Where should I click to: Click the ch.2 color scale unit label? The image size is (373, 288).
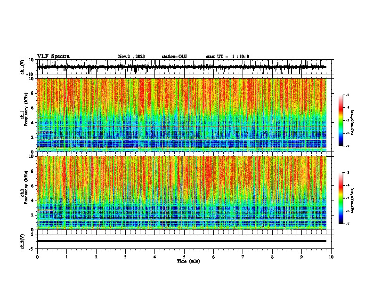point(352,200)
